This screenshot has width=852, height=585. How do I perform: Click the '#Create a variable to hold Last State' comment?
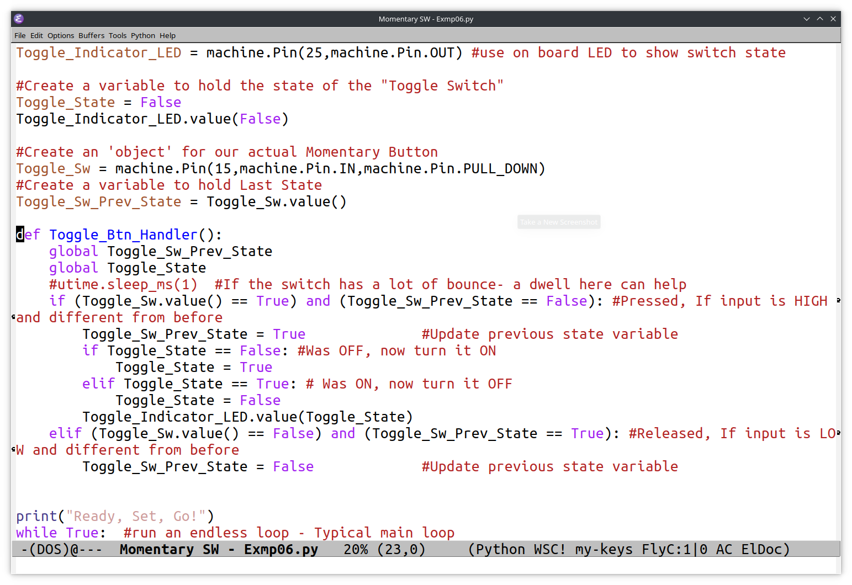(x=169, y=185)
